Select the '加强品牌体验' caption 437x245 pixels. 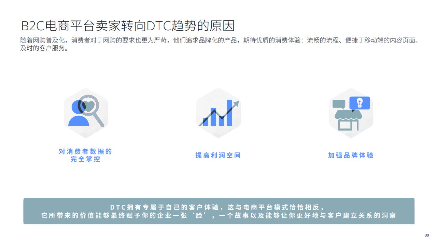tap(351, 155)
